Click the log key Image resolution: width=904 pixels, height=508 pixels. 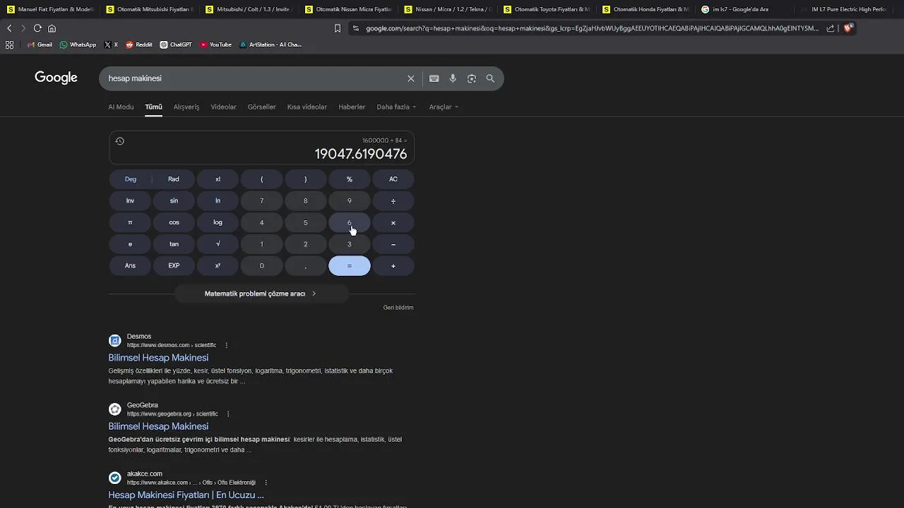click(x=218, y=223)
